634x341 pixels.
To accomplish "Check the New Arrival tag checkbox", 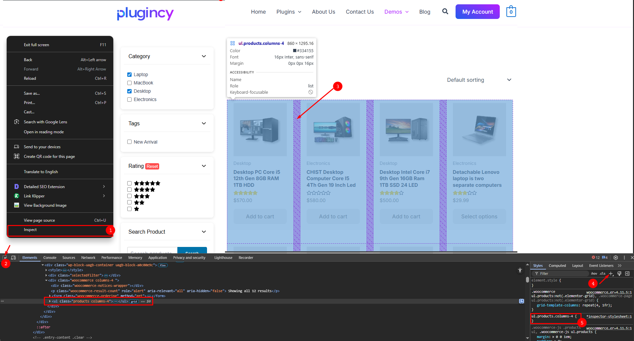I will coord(129,142).
